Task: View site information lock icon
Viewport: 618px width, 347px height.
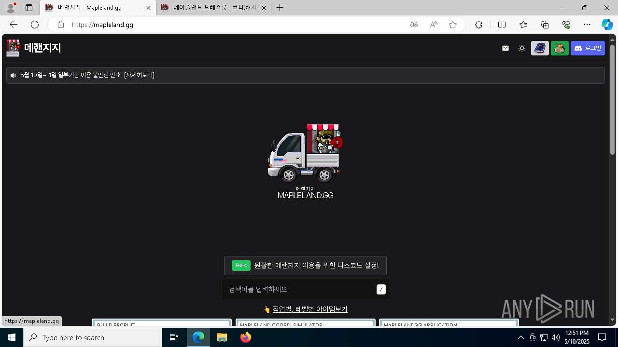Action: coord(60,25)
